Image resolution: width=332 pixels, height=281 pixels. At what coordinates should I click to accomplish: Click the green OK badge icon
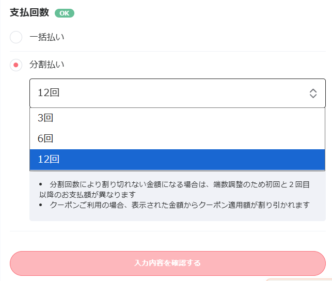[x=65, y=13]
